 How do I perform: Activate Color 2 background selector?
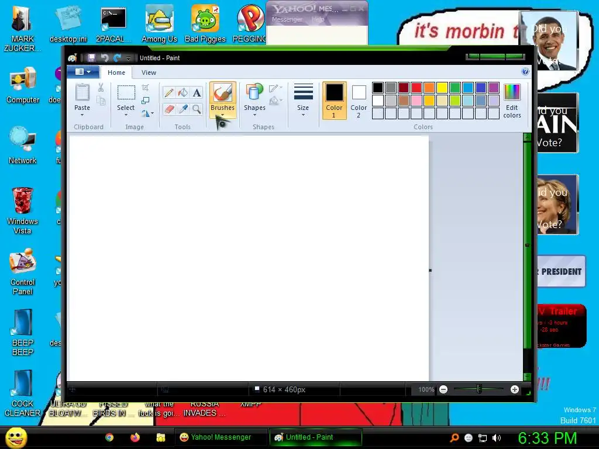tap(359, 101)
